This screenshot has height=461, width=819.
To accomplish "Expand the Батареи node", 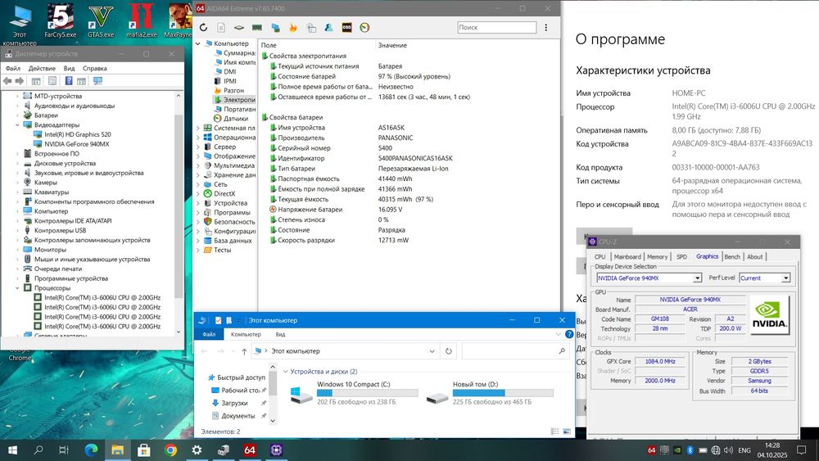I will pos(17,115).
